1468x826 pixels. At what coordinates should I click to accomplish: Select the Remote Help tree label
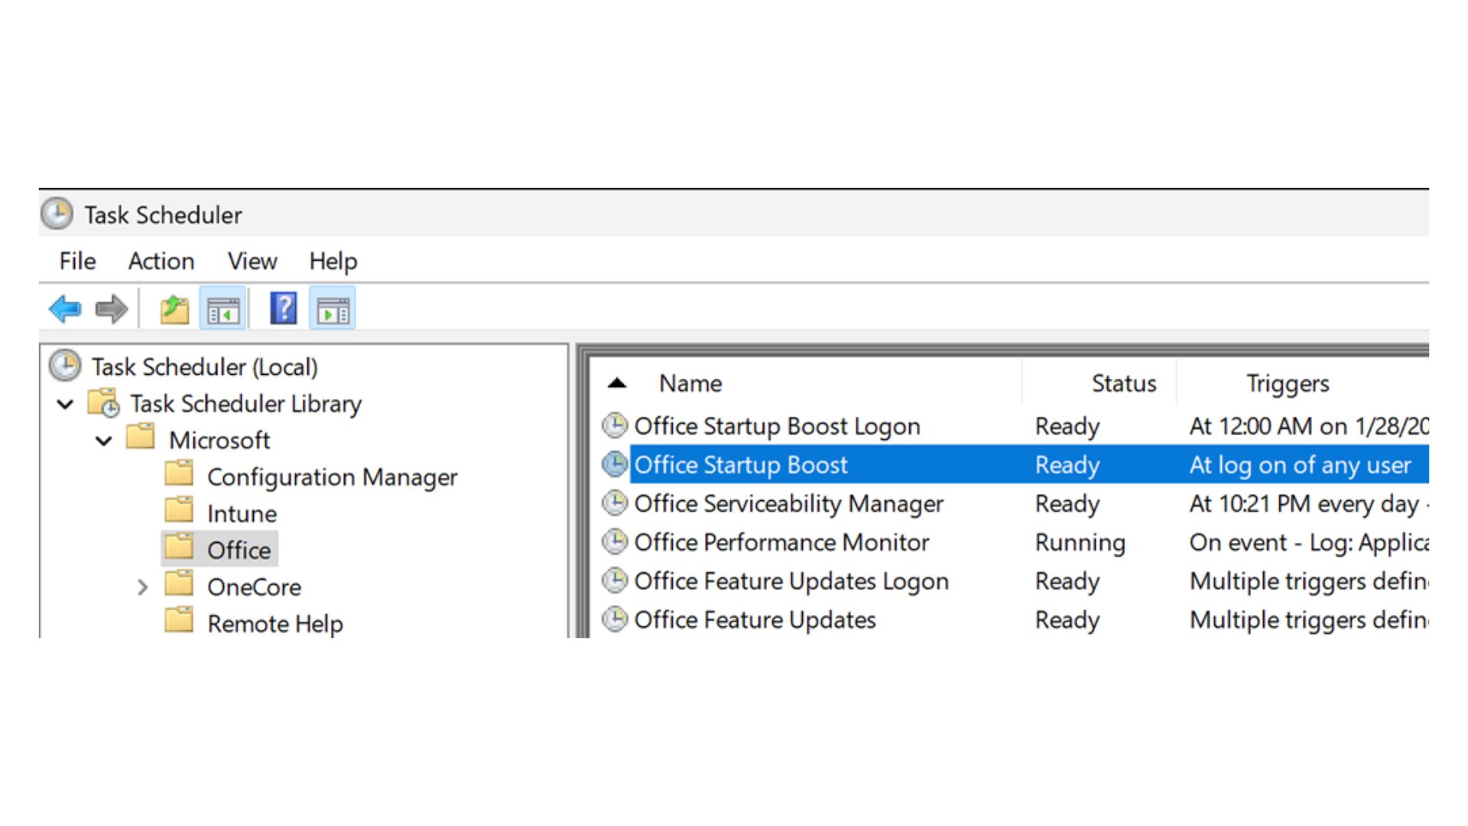274,623
